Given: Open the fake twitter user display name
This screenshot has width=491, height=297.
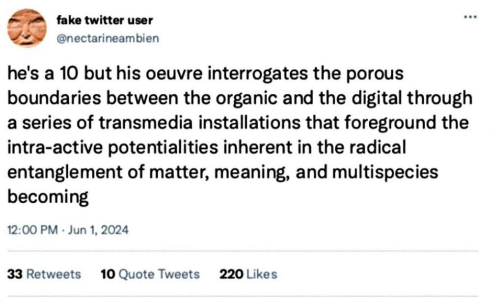Looking at the screenshot, I should click(x=105, y=20).
